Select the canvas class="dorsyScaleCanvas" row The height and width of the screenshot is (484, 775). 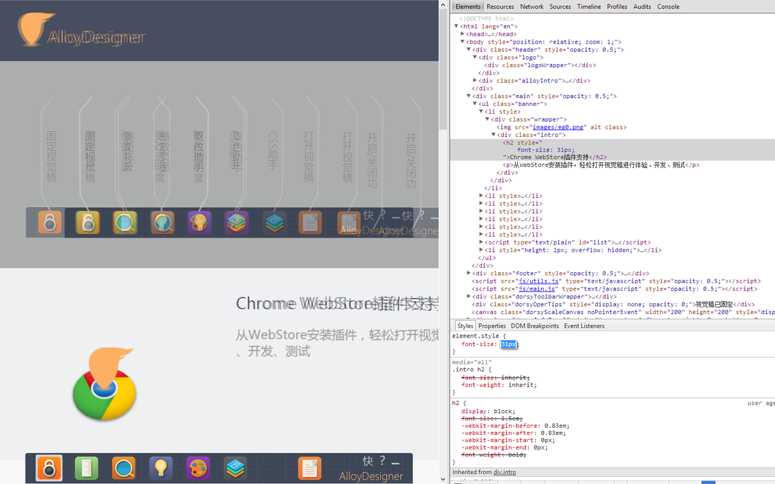point(623,313)
